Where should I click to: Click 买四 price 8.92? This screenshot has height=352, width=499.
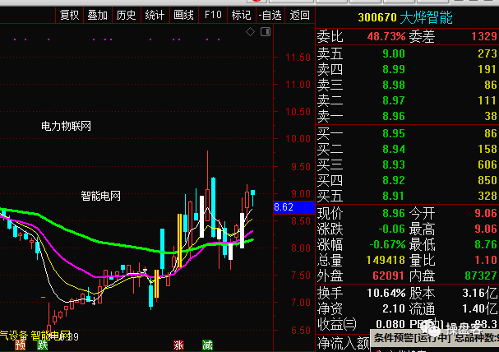pyautogui.click(x=394, y=180)
